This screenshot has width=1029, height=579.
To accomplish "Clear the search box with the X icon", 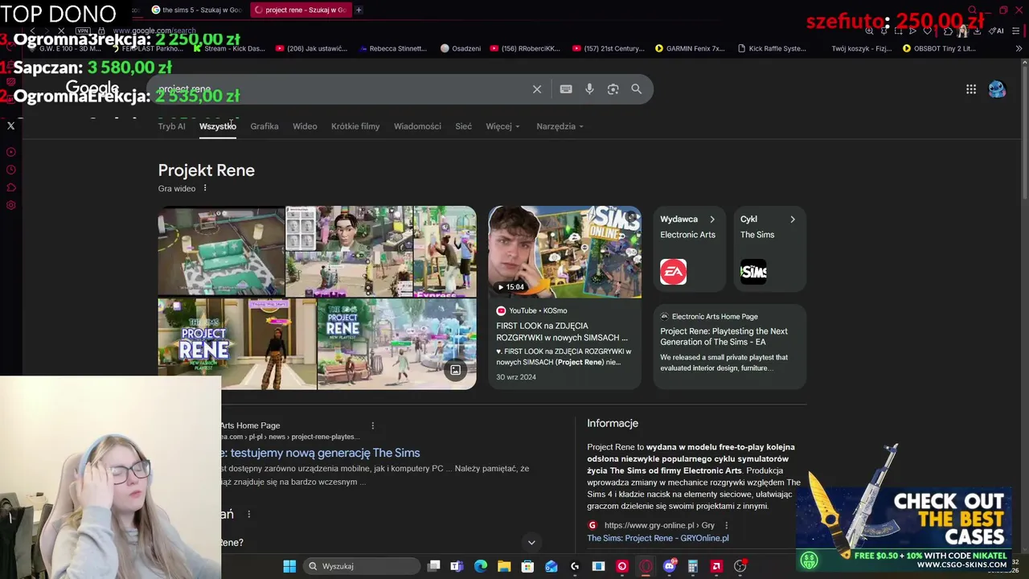I will coord(537,89).
